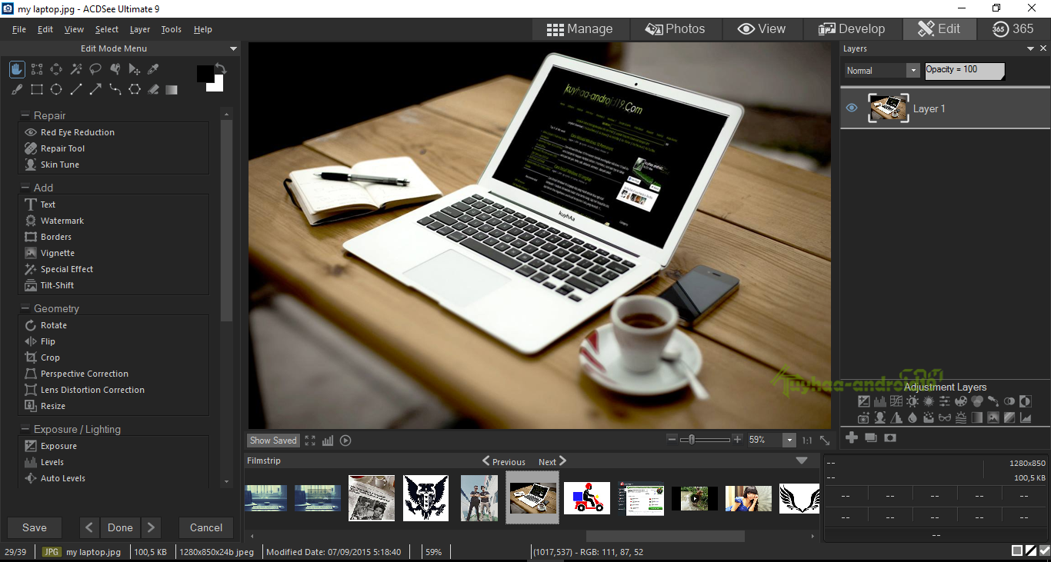
Task: Toggle full screen view icon
Action: (310, 441)
